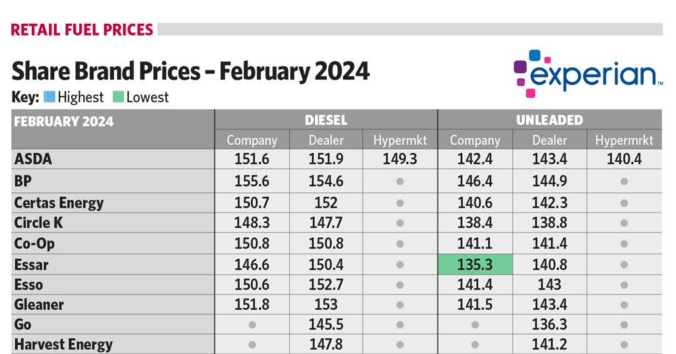Select the Esso row label

28,285
